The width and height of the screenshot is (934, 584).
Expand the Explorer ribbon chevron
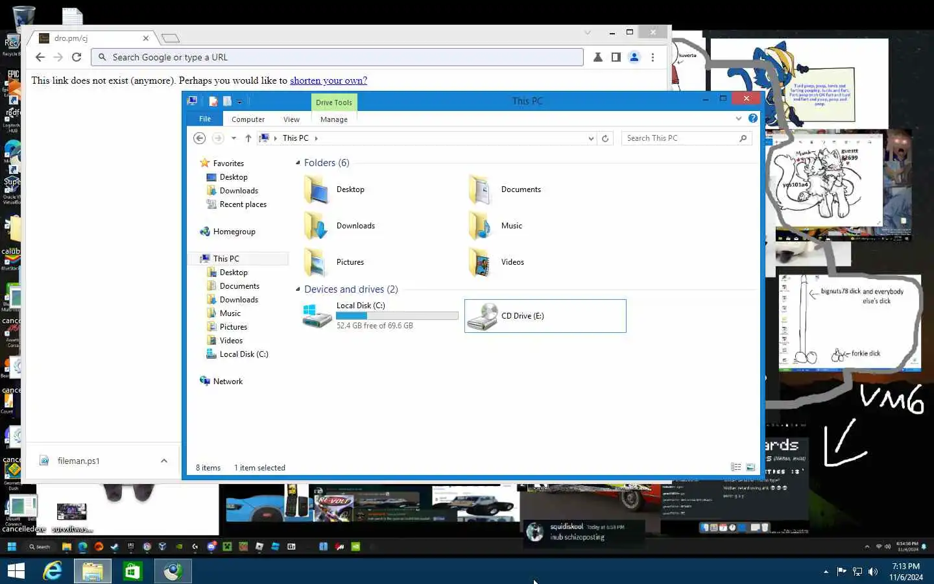point(739,119)
